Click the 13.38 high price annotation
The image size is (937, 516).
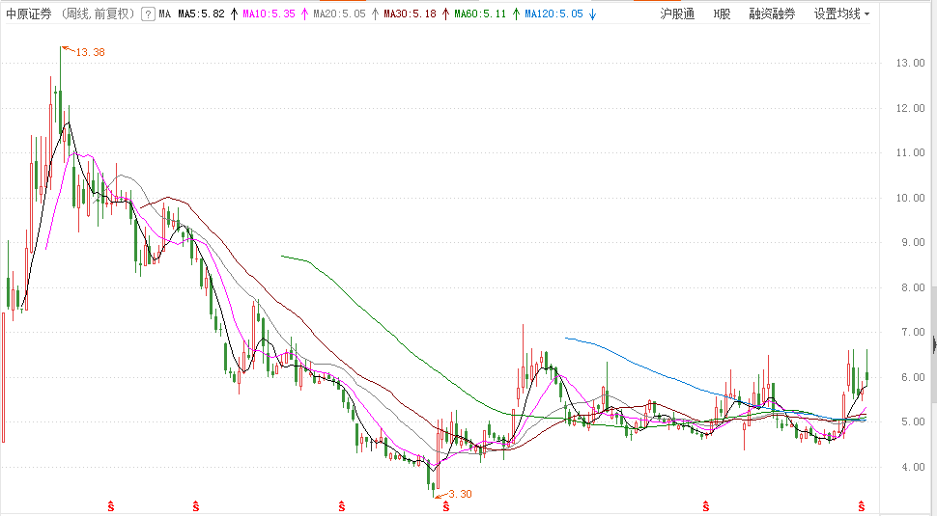click(x=90, y=52)
